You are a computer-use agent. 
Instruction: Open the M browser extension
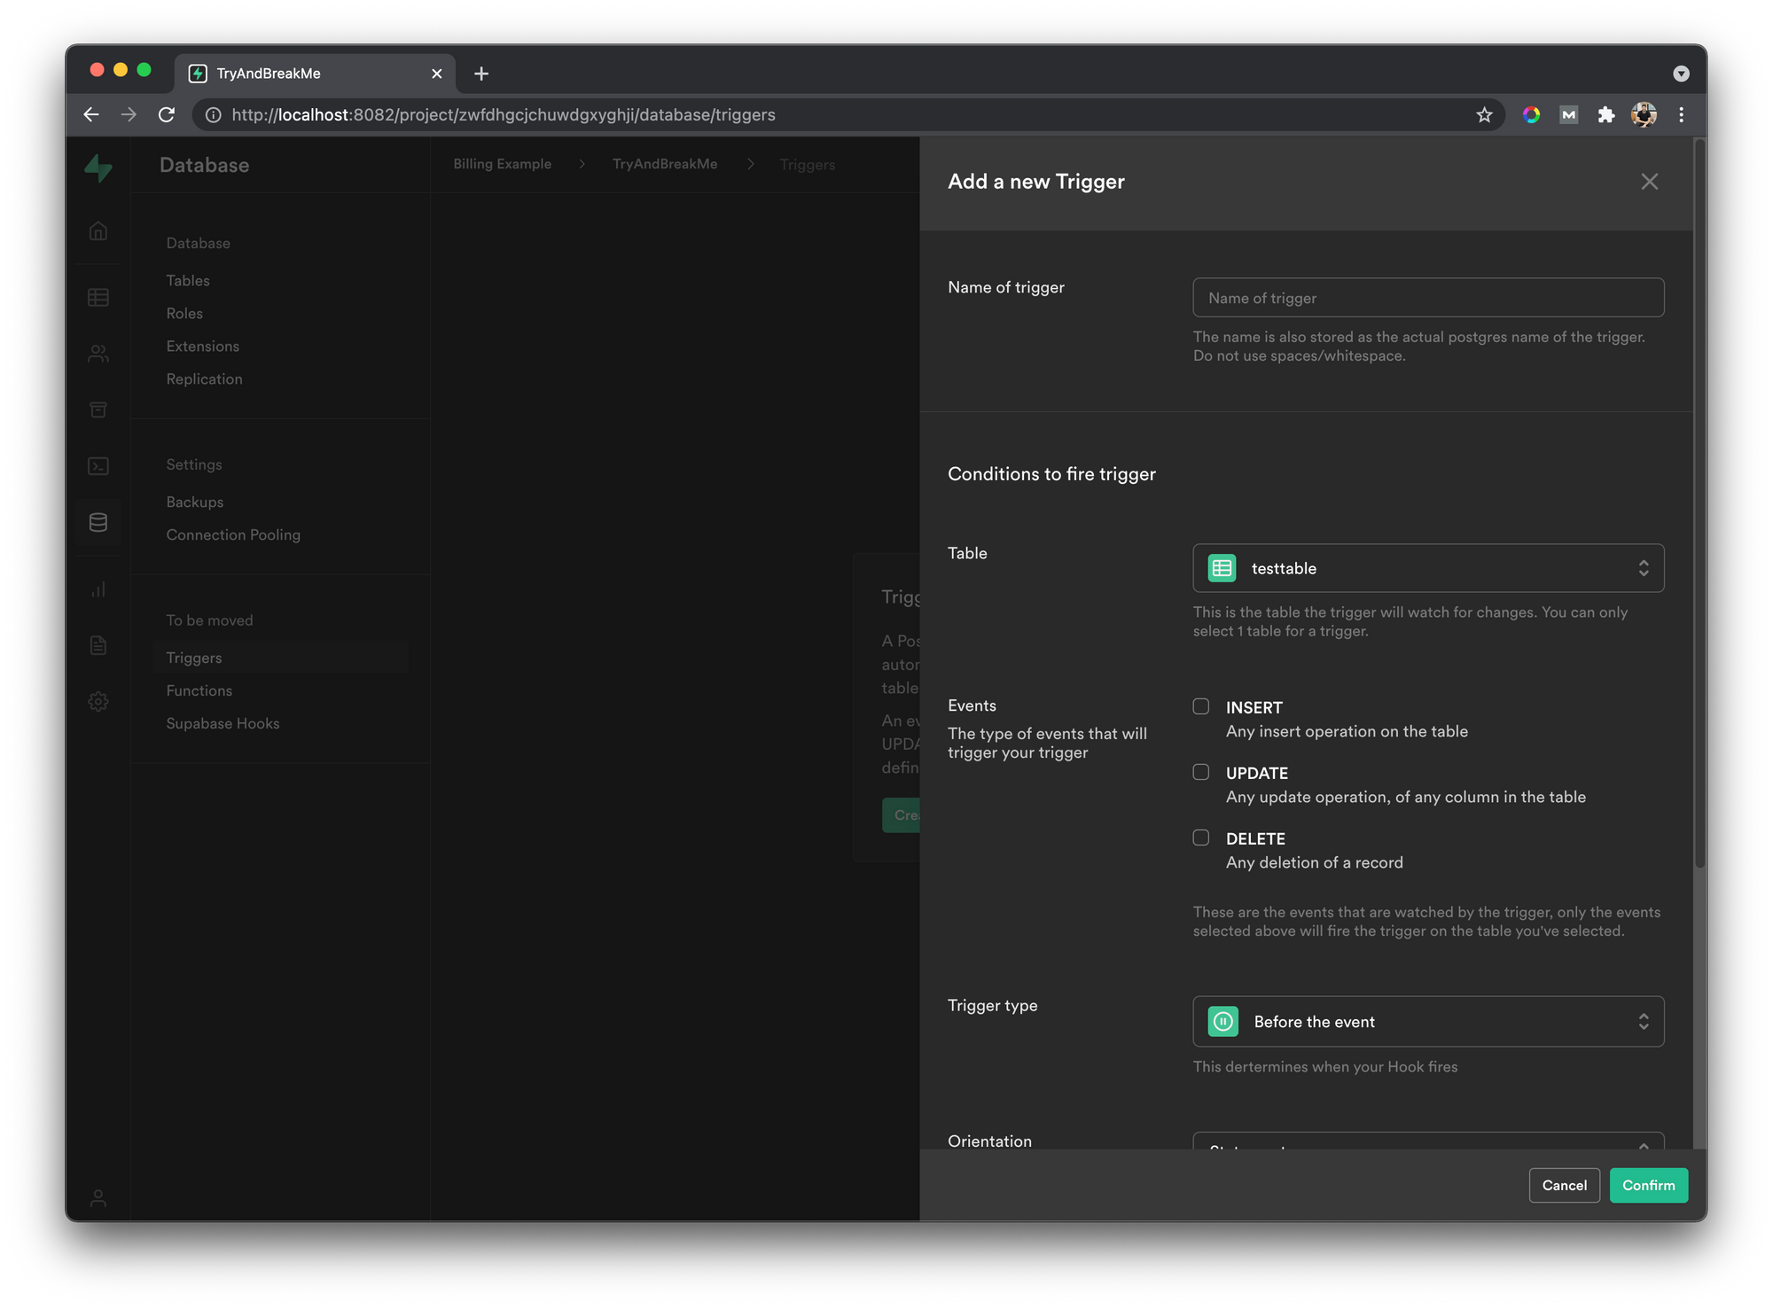pyautogui.click(x=1568, y=114)
